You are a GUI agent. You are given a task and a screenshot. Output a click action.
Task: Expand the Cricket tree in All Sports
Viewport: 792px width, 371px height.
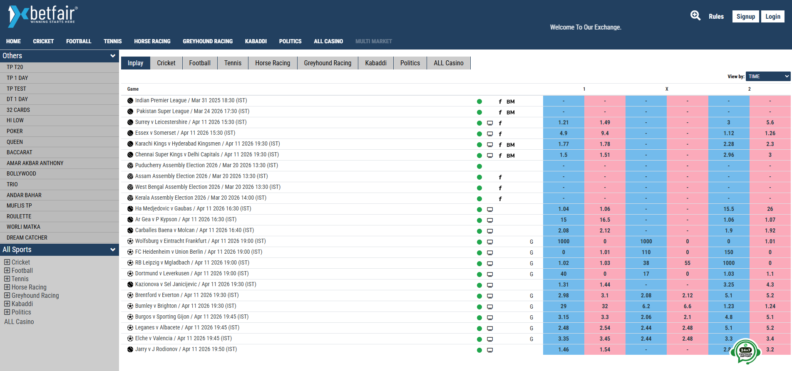[x=7, y=262]
